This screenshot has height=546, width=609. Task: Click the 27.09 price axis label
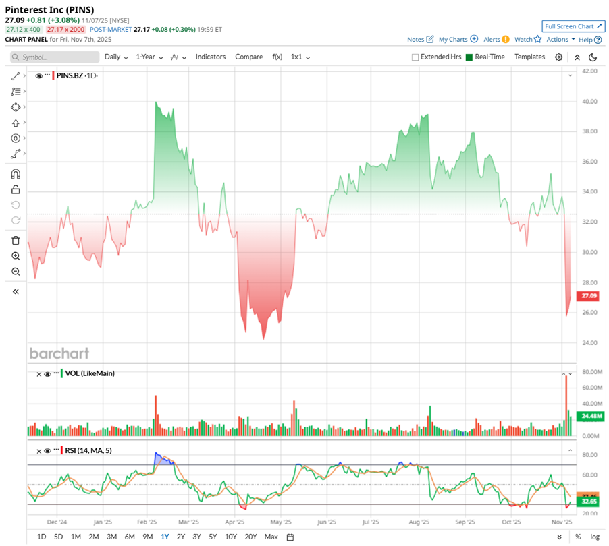coord(588,296)
